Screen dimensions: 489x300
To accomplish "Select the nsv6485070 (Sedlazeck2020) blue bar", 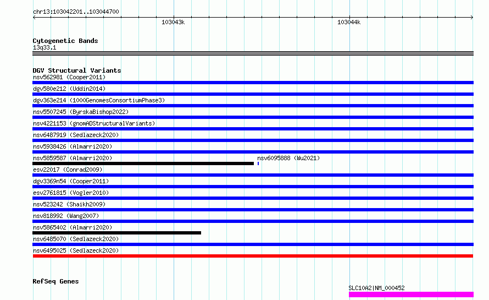I will (253, 244).
